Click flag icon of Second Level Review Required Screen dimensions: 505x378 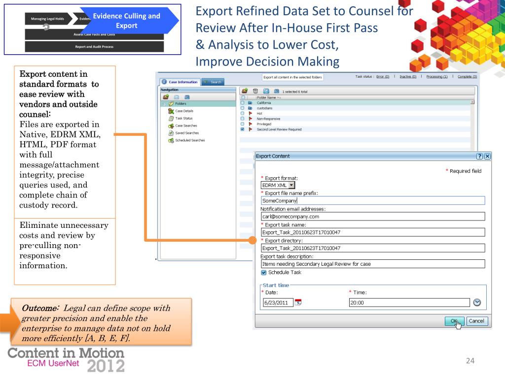coord(250,129)
